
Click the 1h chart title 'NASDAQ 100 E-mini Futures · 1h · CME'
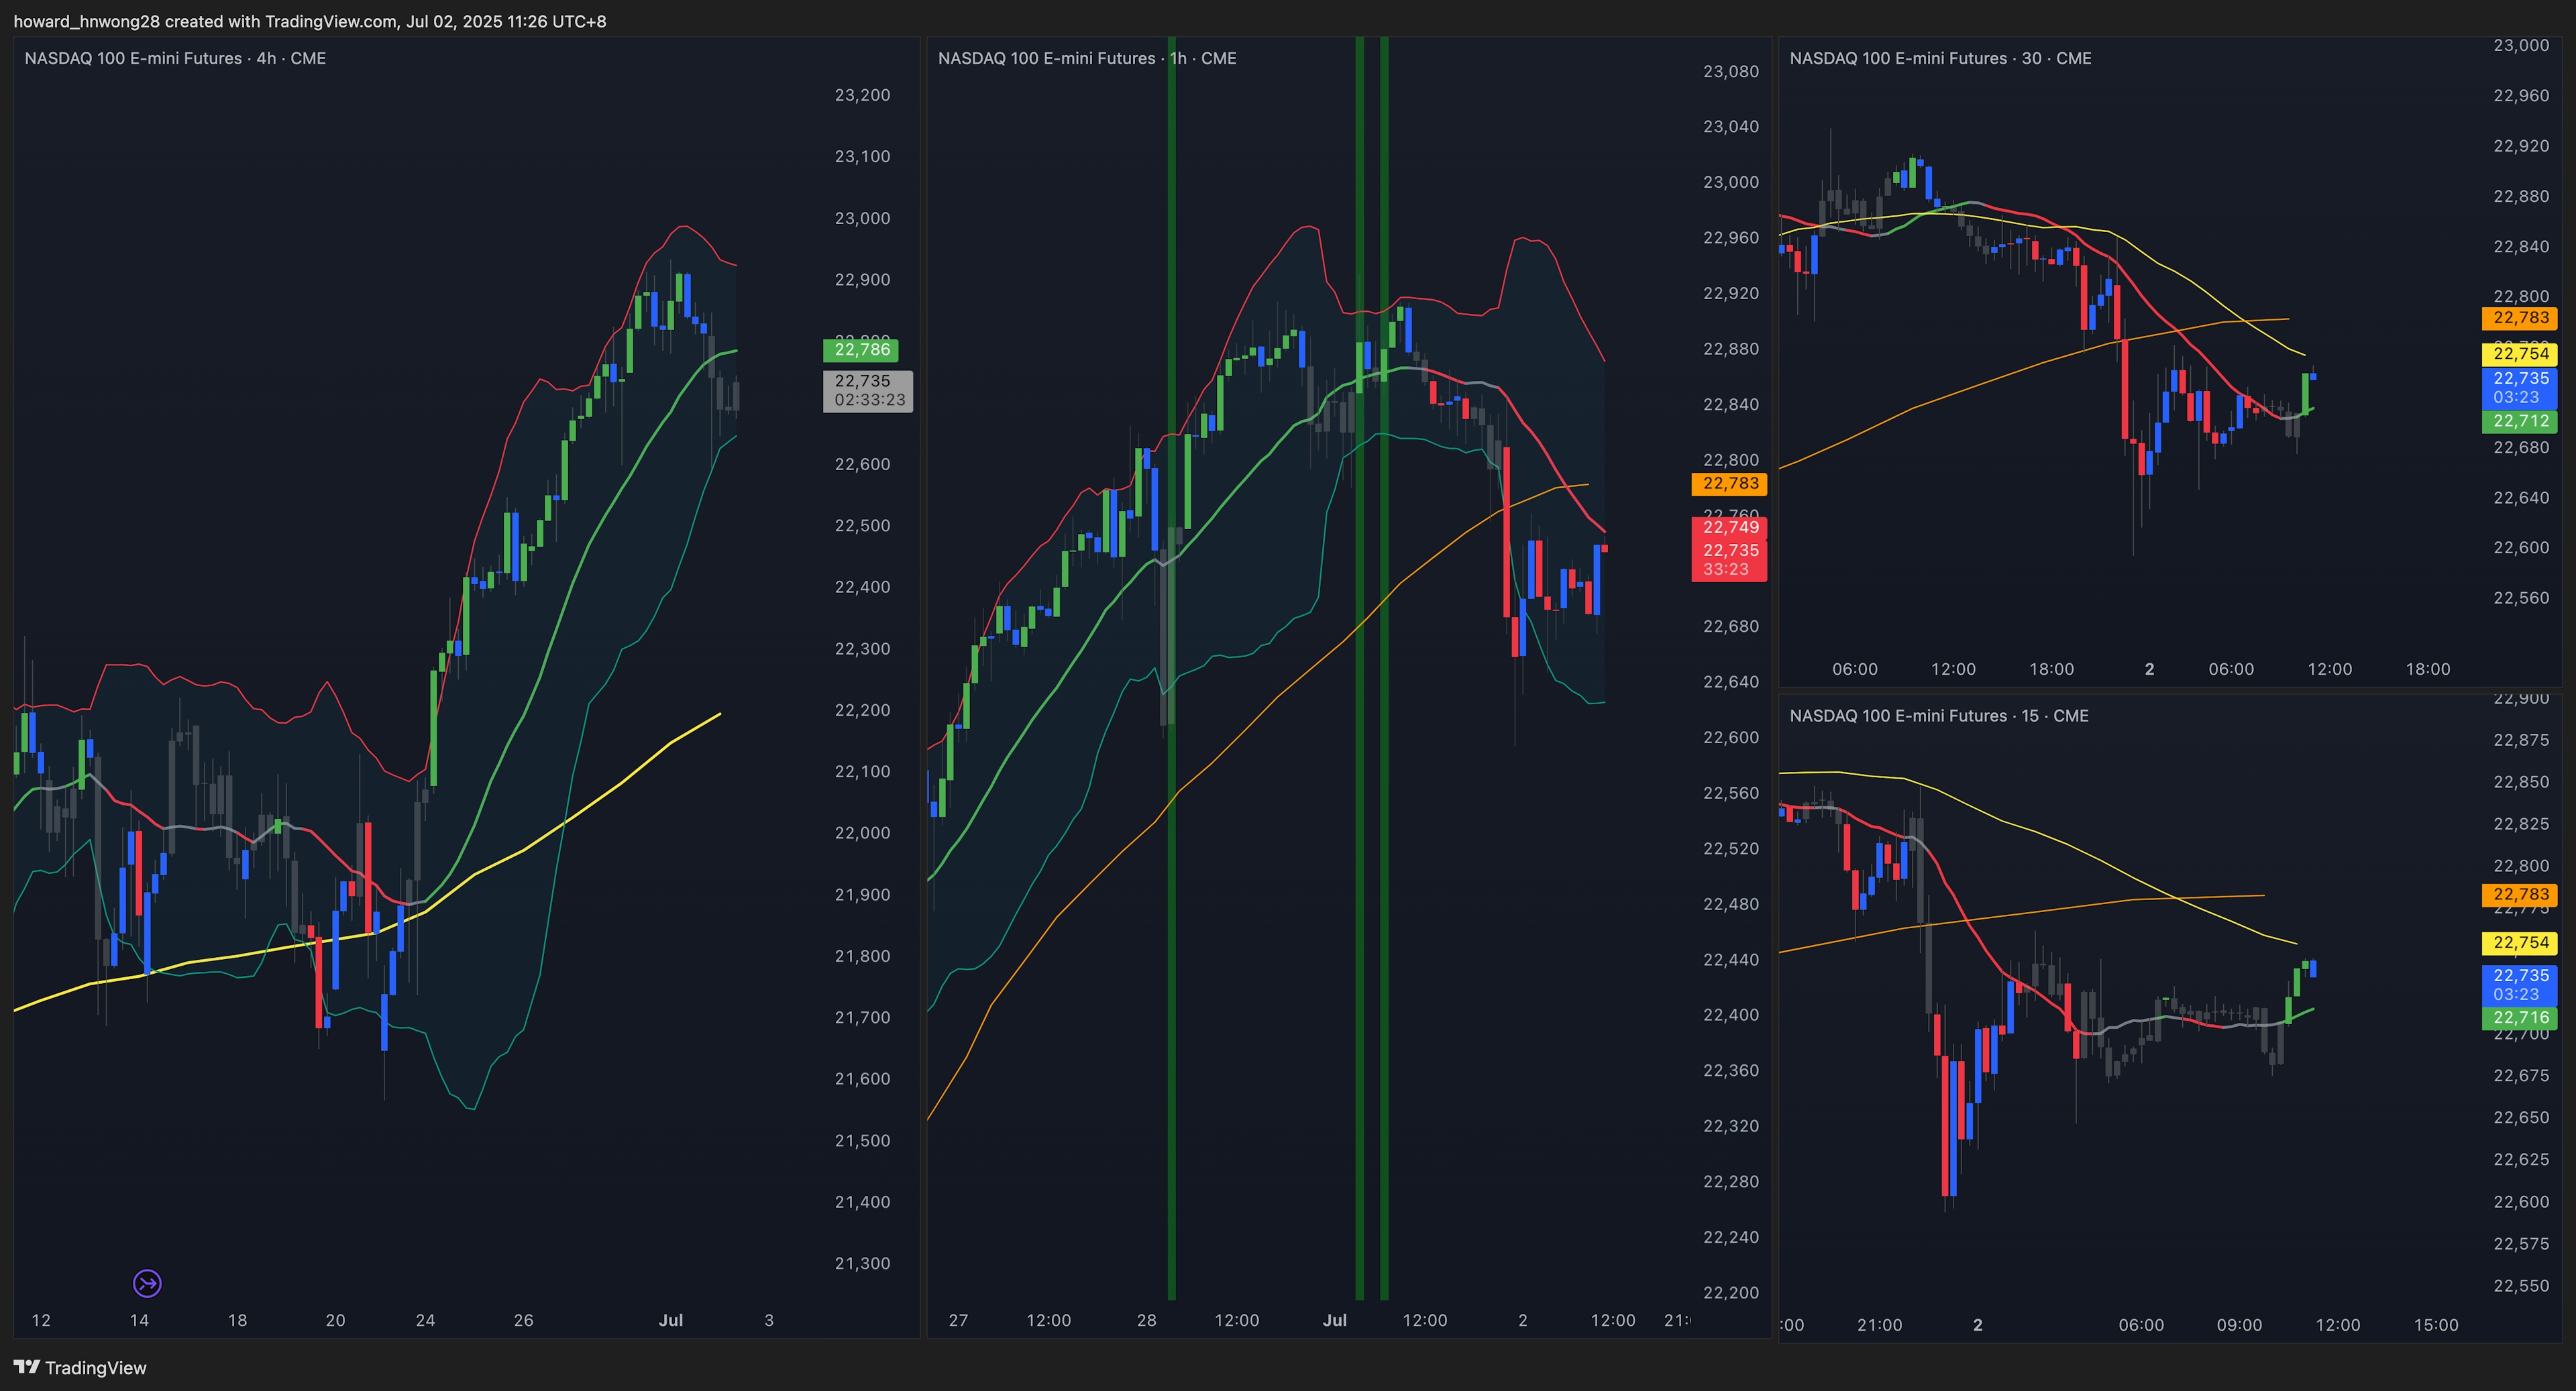[1087, 58]
